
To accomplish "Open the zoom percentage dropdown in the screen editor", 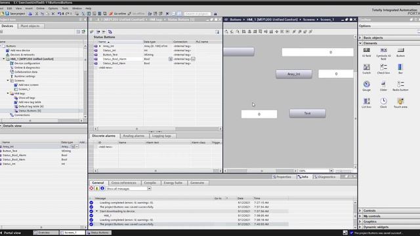I will tap(331, 170).
